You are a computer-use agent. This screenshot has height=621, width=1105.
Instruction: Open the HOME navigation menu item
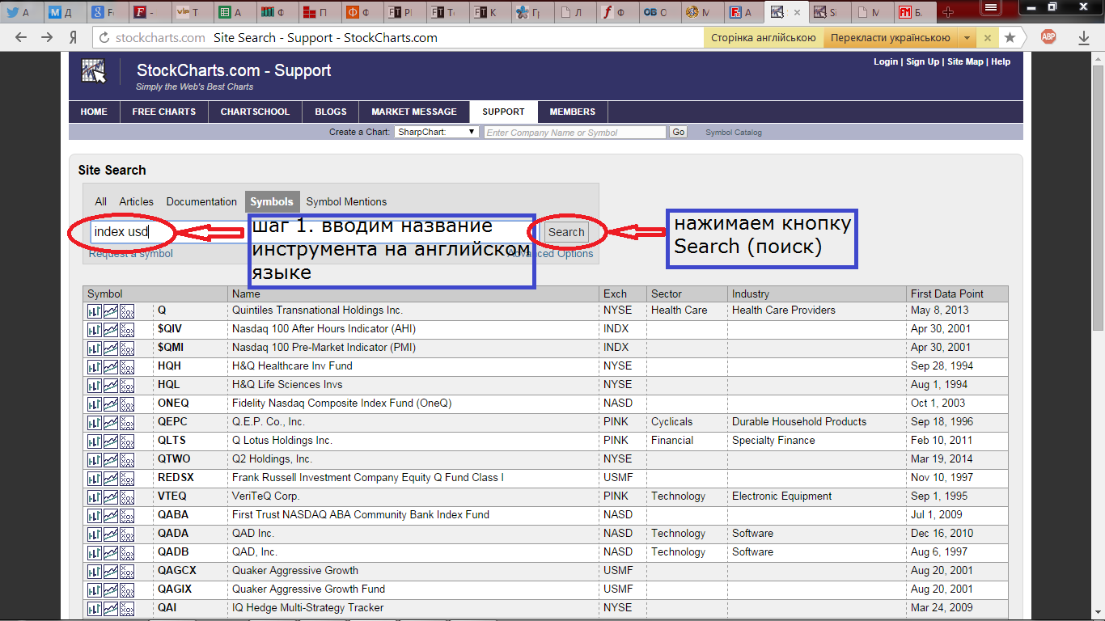(x=94, y=112)
